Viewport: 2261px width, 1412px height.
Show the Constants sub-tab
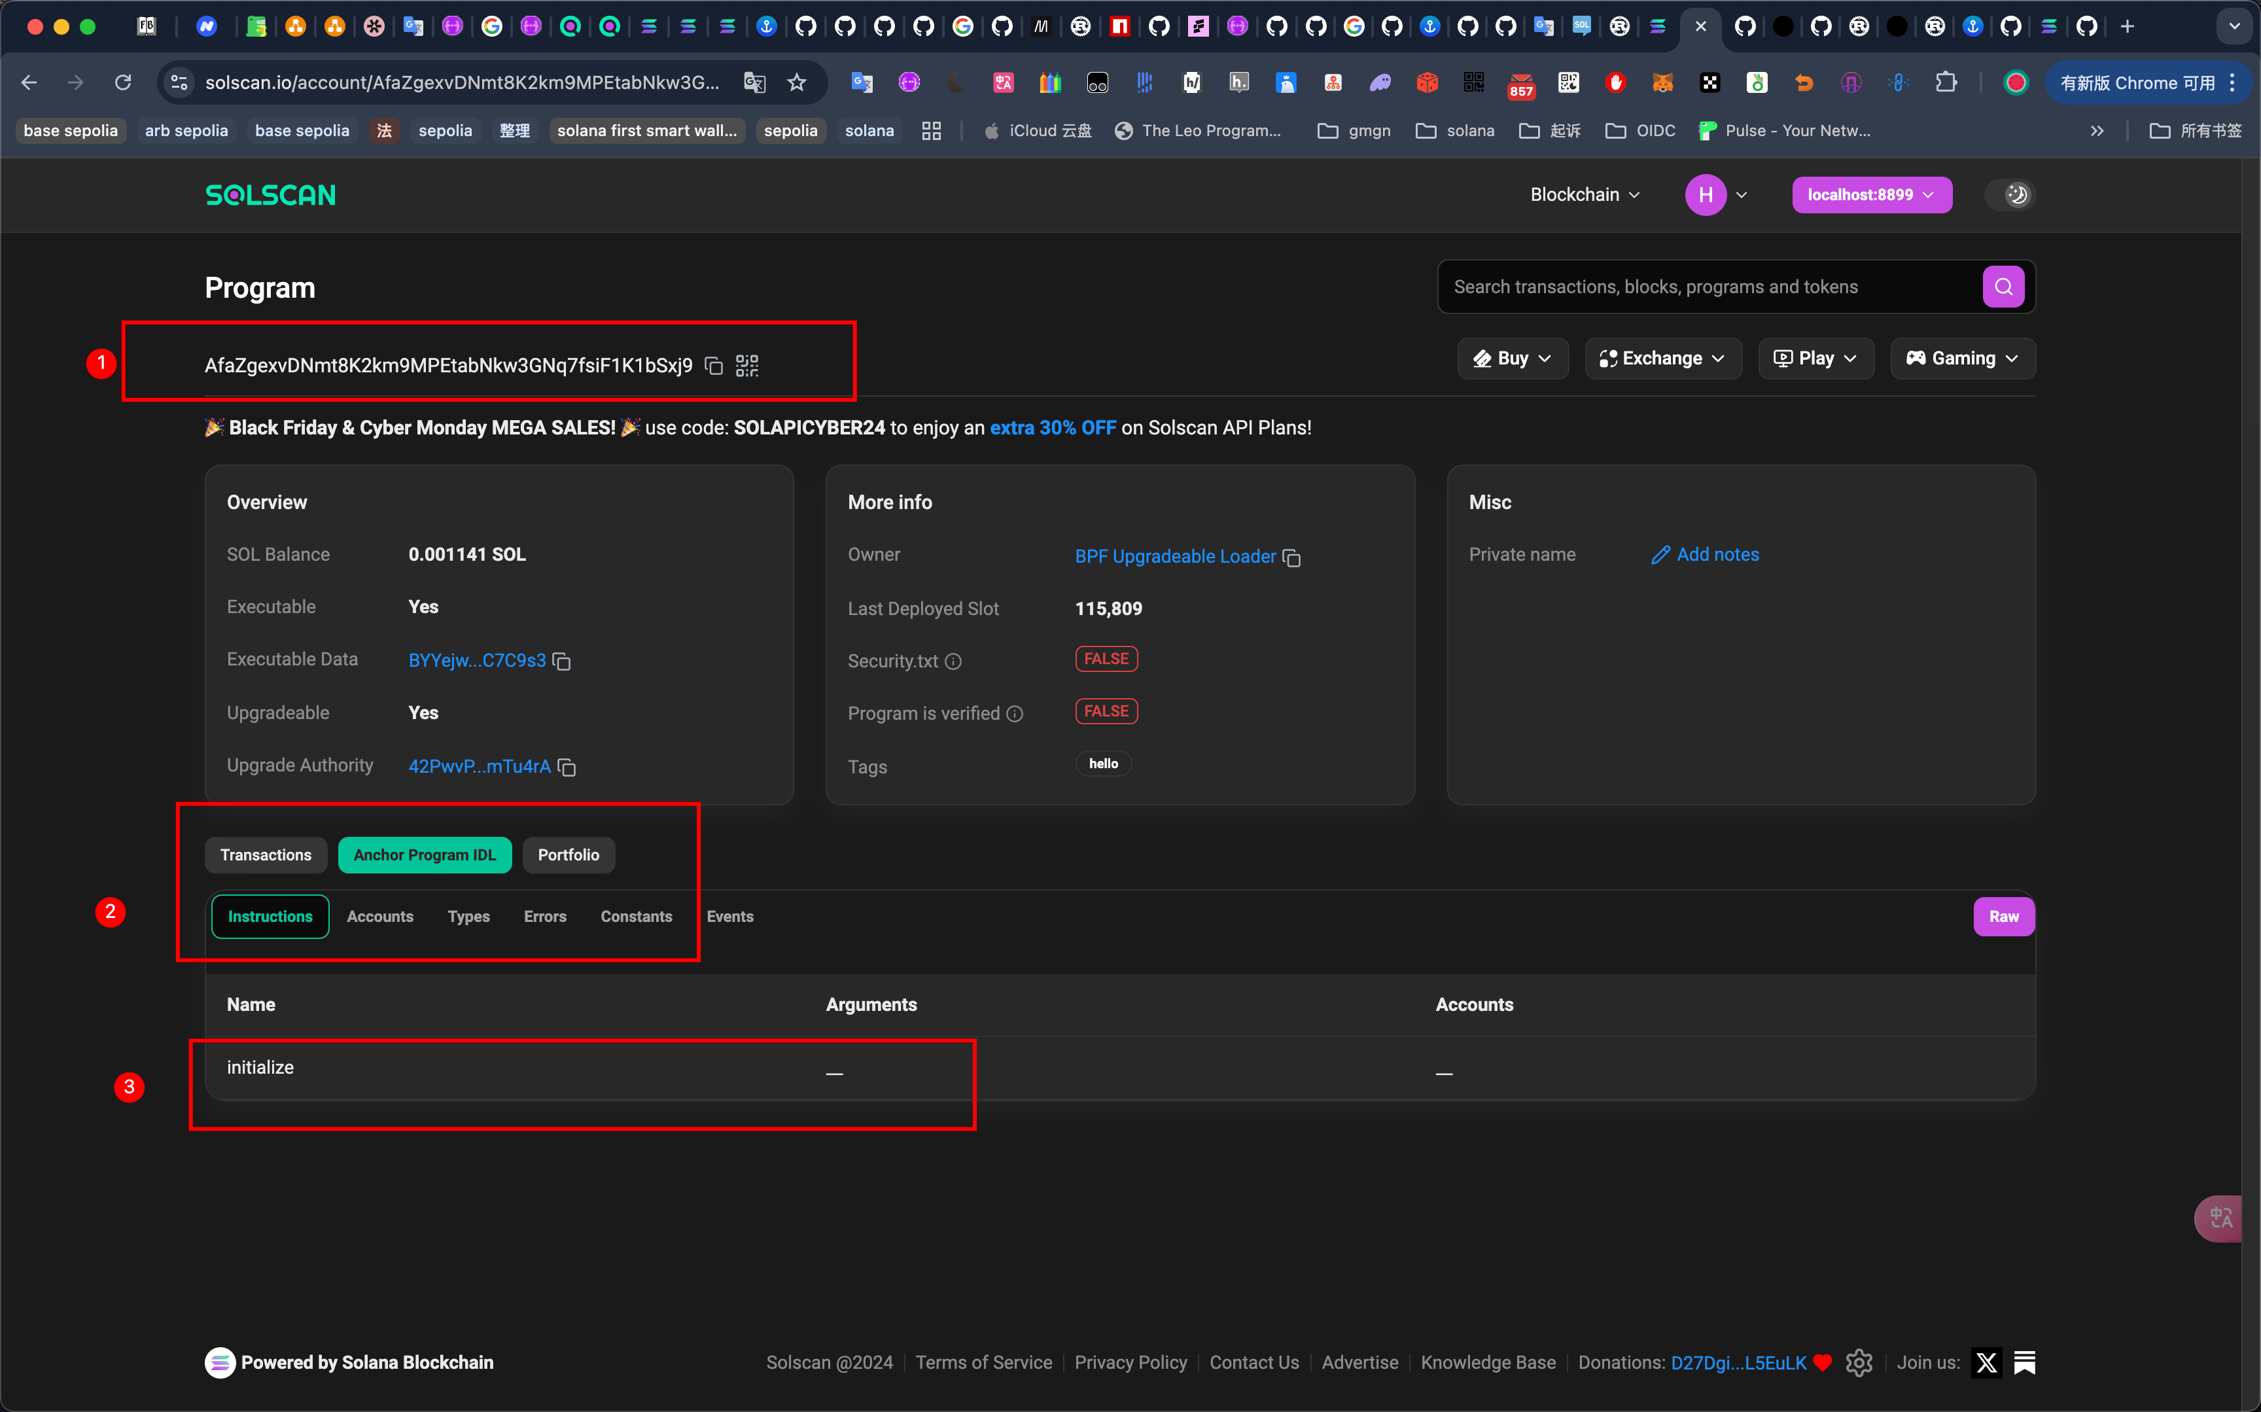pyautogui.click(x=637, y=917)
